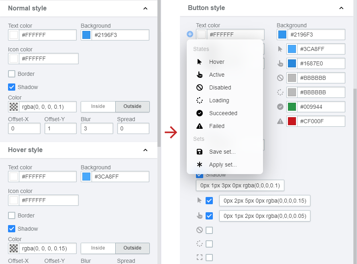Collapse the Normal style section

click(145, 8)
